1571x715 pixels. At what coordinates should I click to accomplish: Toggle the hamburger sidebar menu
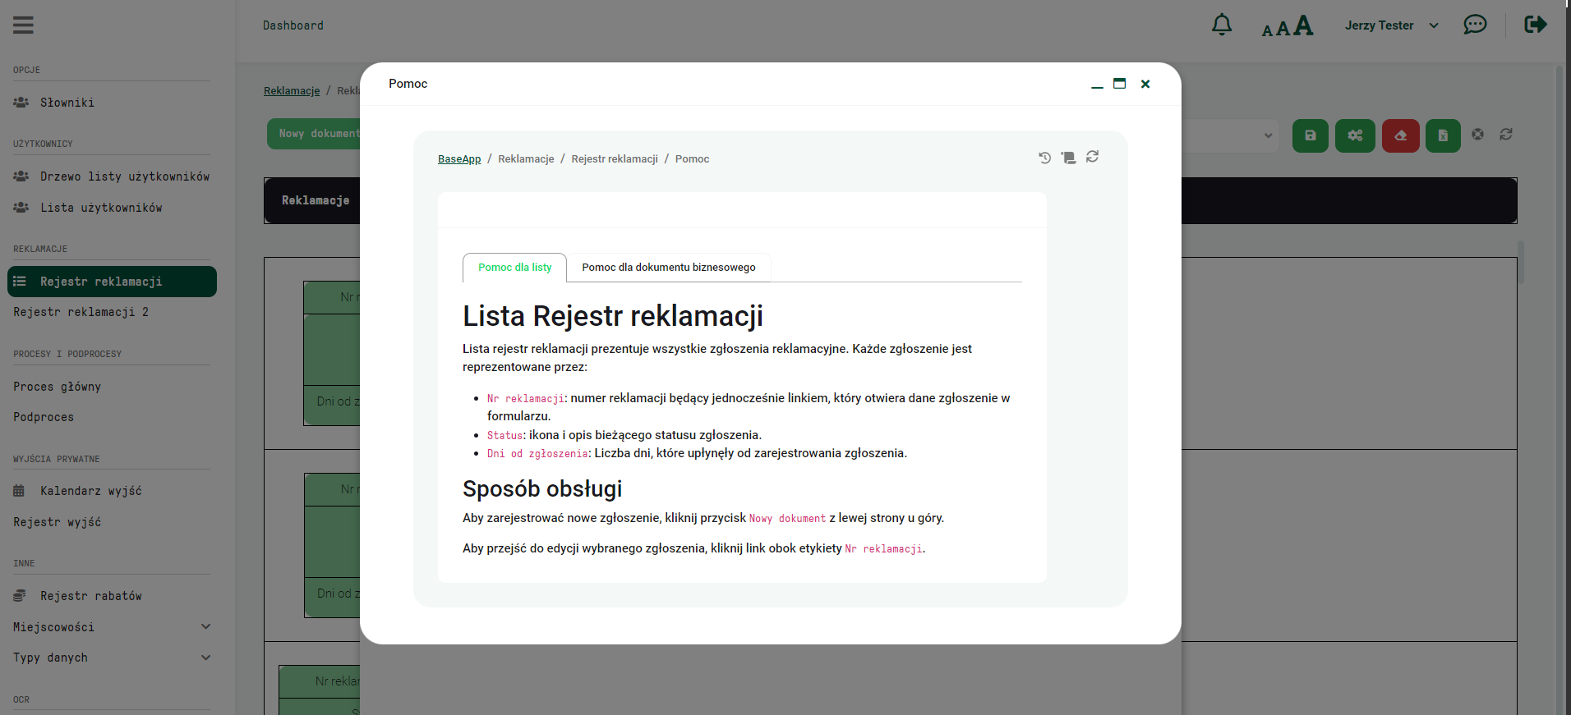point(23,25)
